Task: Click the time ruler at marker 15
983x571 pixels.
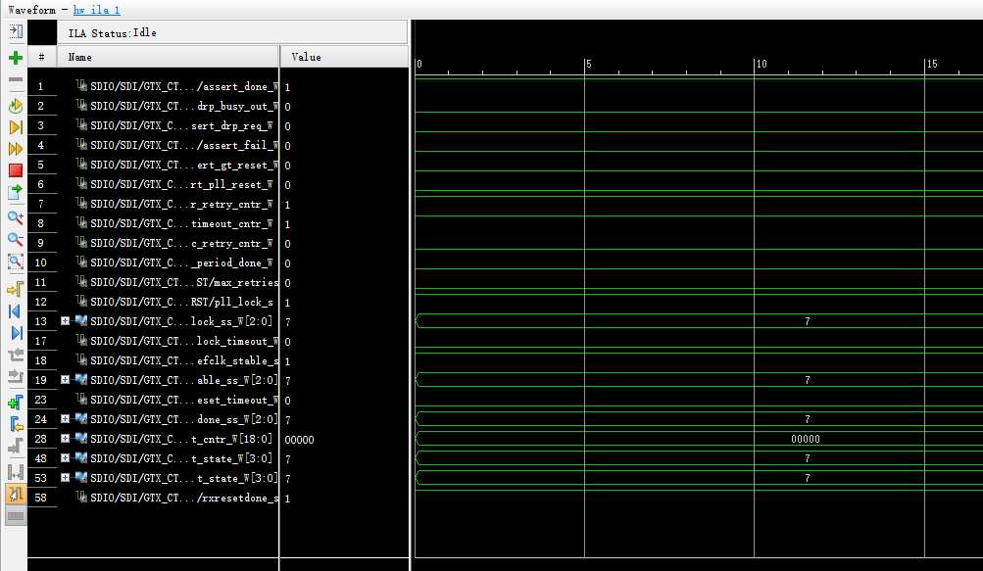Action: [932, 64]
